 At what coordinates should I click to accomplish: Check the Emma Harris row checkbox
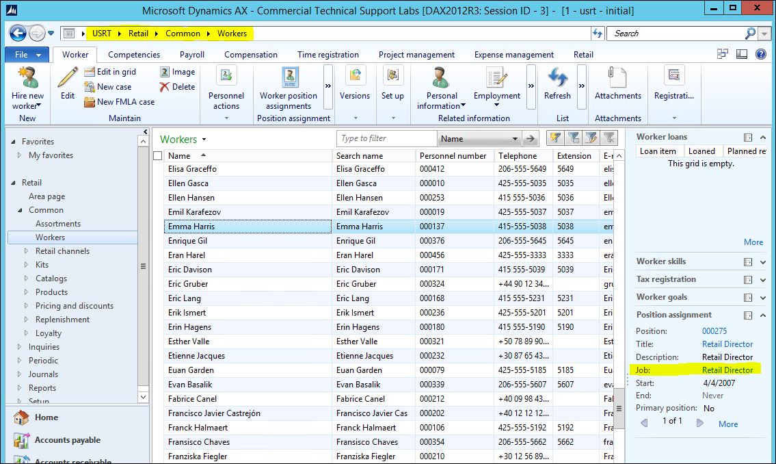[157, 226]
